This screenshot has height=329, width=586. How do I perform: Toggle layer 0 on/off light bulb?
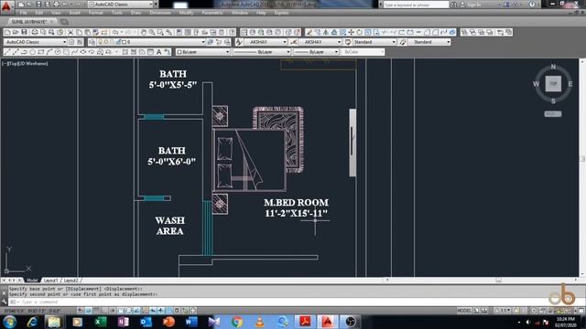(x=100, y=42)
